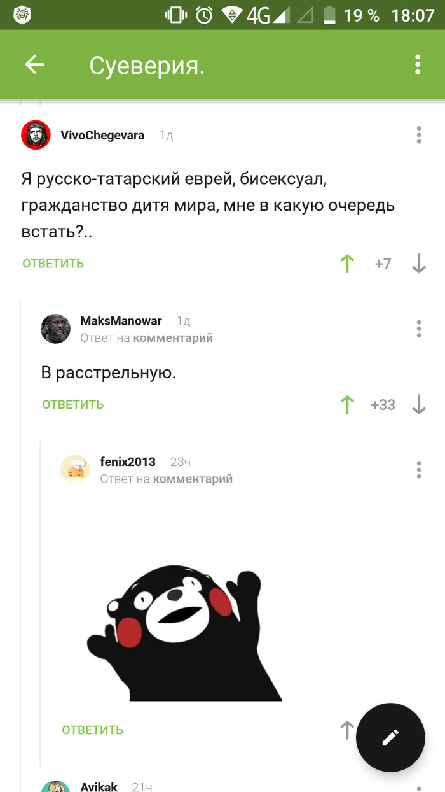Open fenix2013's profile avatar
This screenshot has width=445, height=792.
[x=76, y=470]
